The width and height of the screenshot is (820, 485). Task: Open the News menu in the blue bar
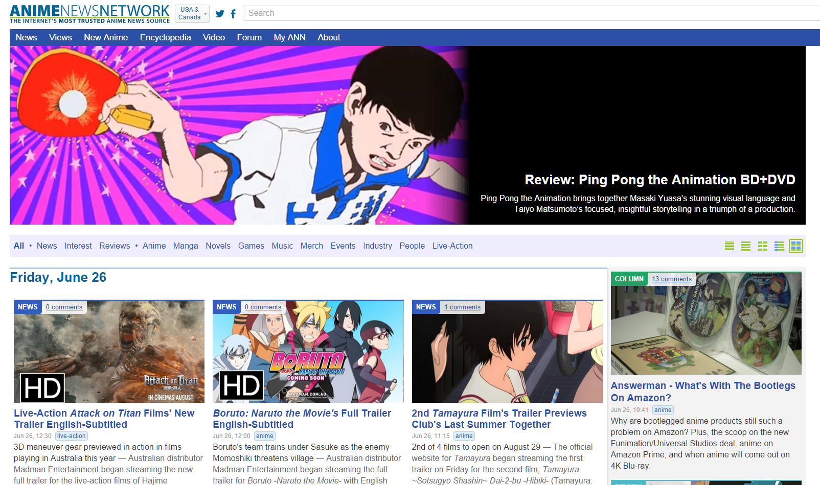[26, 37]
